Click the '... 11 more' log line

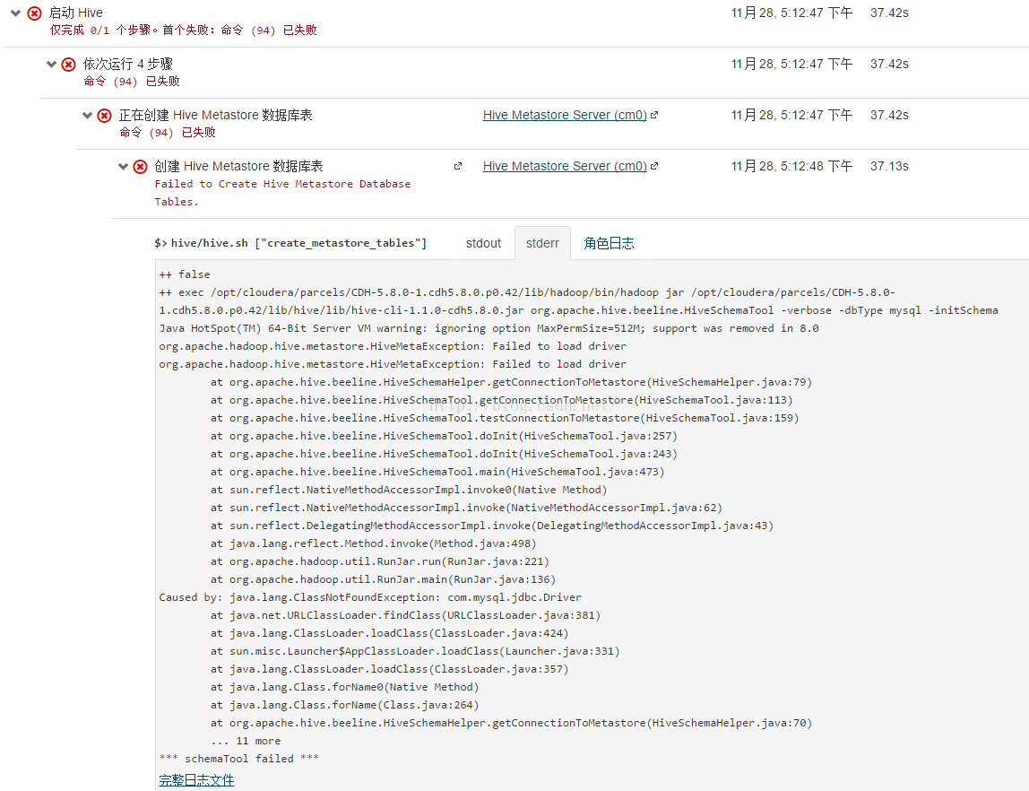(246, 741)
